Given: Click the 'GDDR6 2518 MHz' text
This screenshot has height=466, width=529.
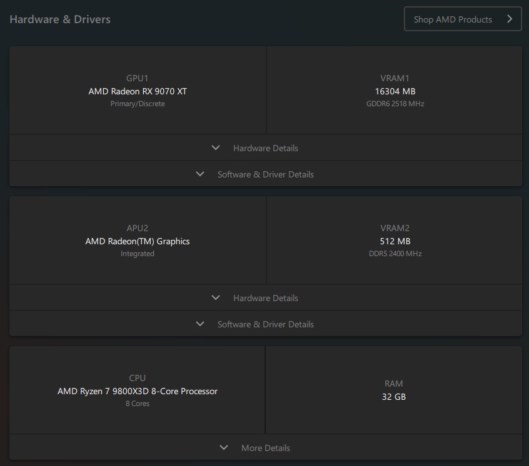Looking at the screenshot, I should (395, 104).
